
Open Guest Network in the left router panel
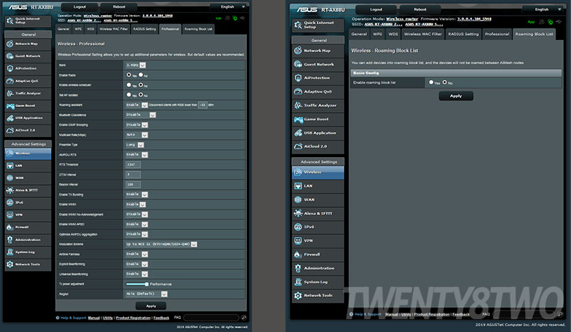[28, 56]
